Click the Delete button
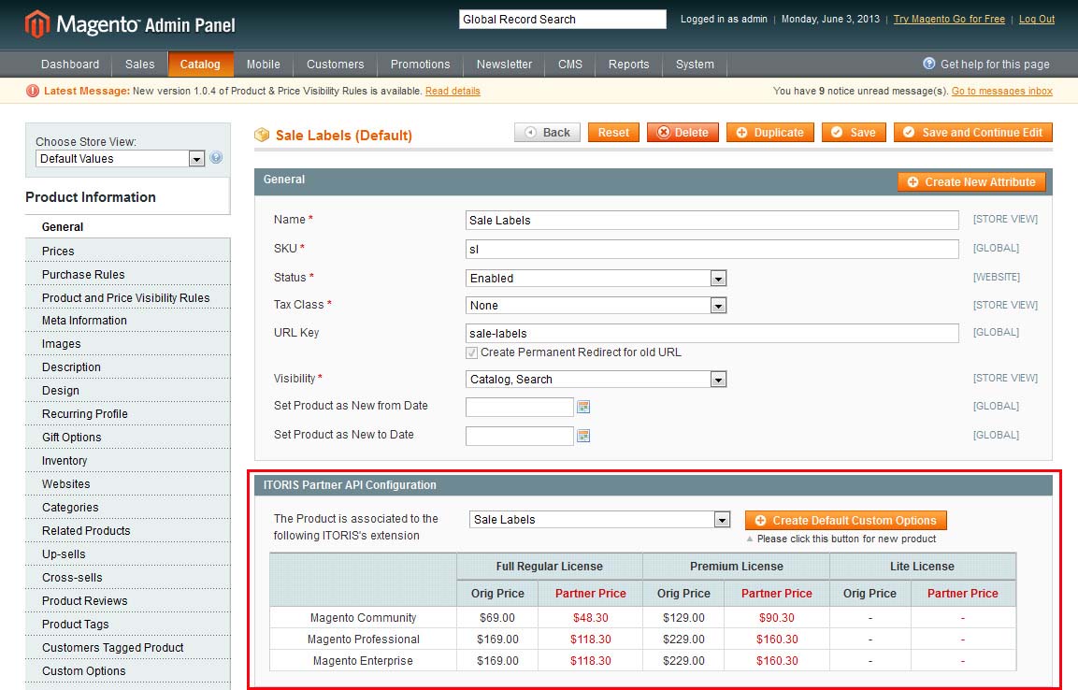This screenshot has width=1078, height=690. click(x=683, y=133)
